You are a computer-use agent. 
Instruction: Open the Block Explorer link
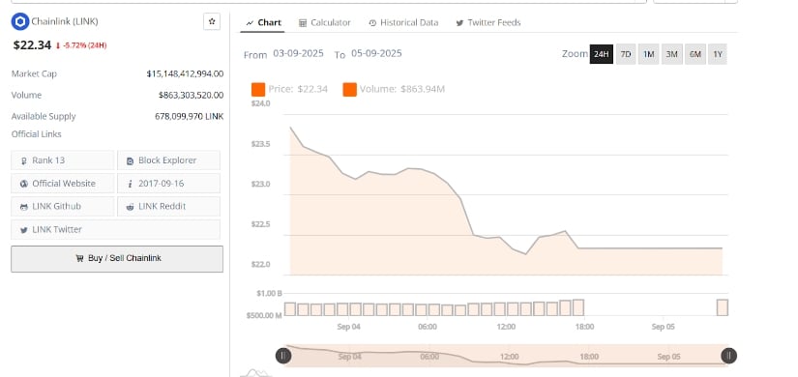click(x=168, y=160)
